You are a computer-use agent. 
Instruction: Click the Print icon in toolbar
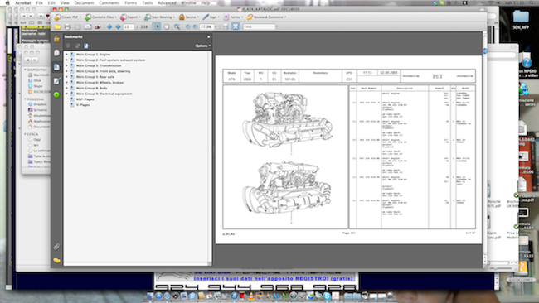67,26
